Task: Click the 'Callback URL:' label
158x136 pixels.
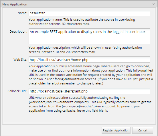Action: click(17, 91)
